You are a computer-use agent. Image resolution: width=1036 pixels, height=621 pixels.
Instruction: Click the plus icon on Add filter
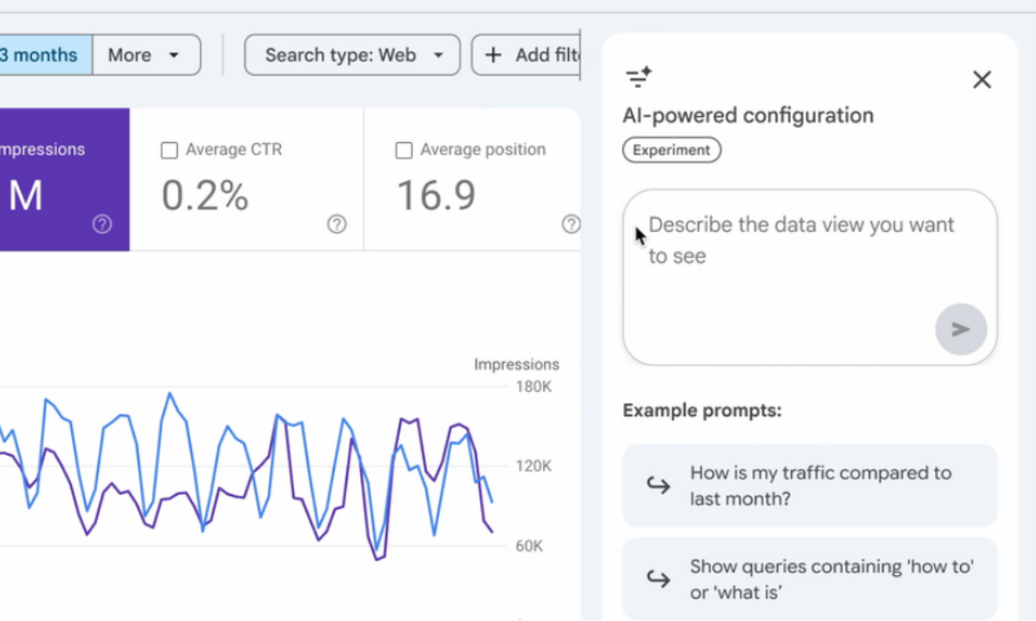tap(493, 55)
